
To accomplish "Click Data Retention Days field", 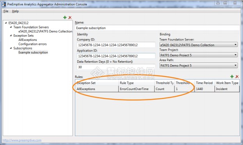I will 116,67.
